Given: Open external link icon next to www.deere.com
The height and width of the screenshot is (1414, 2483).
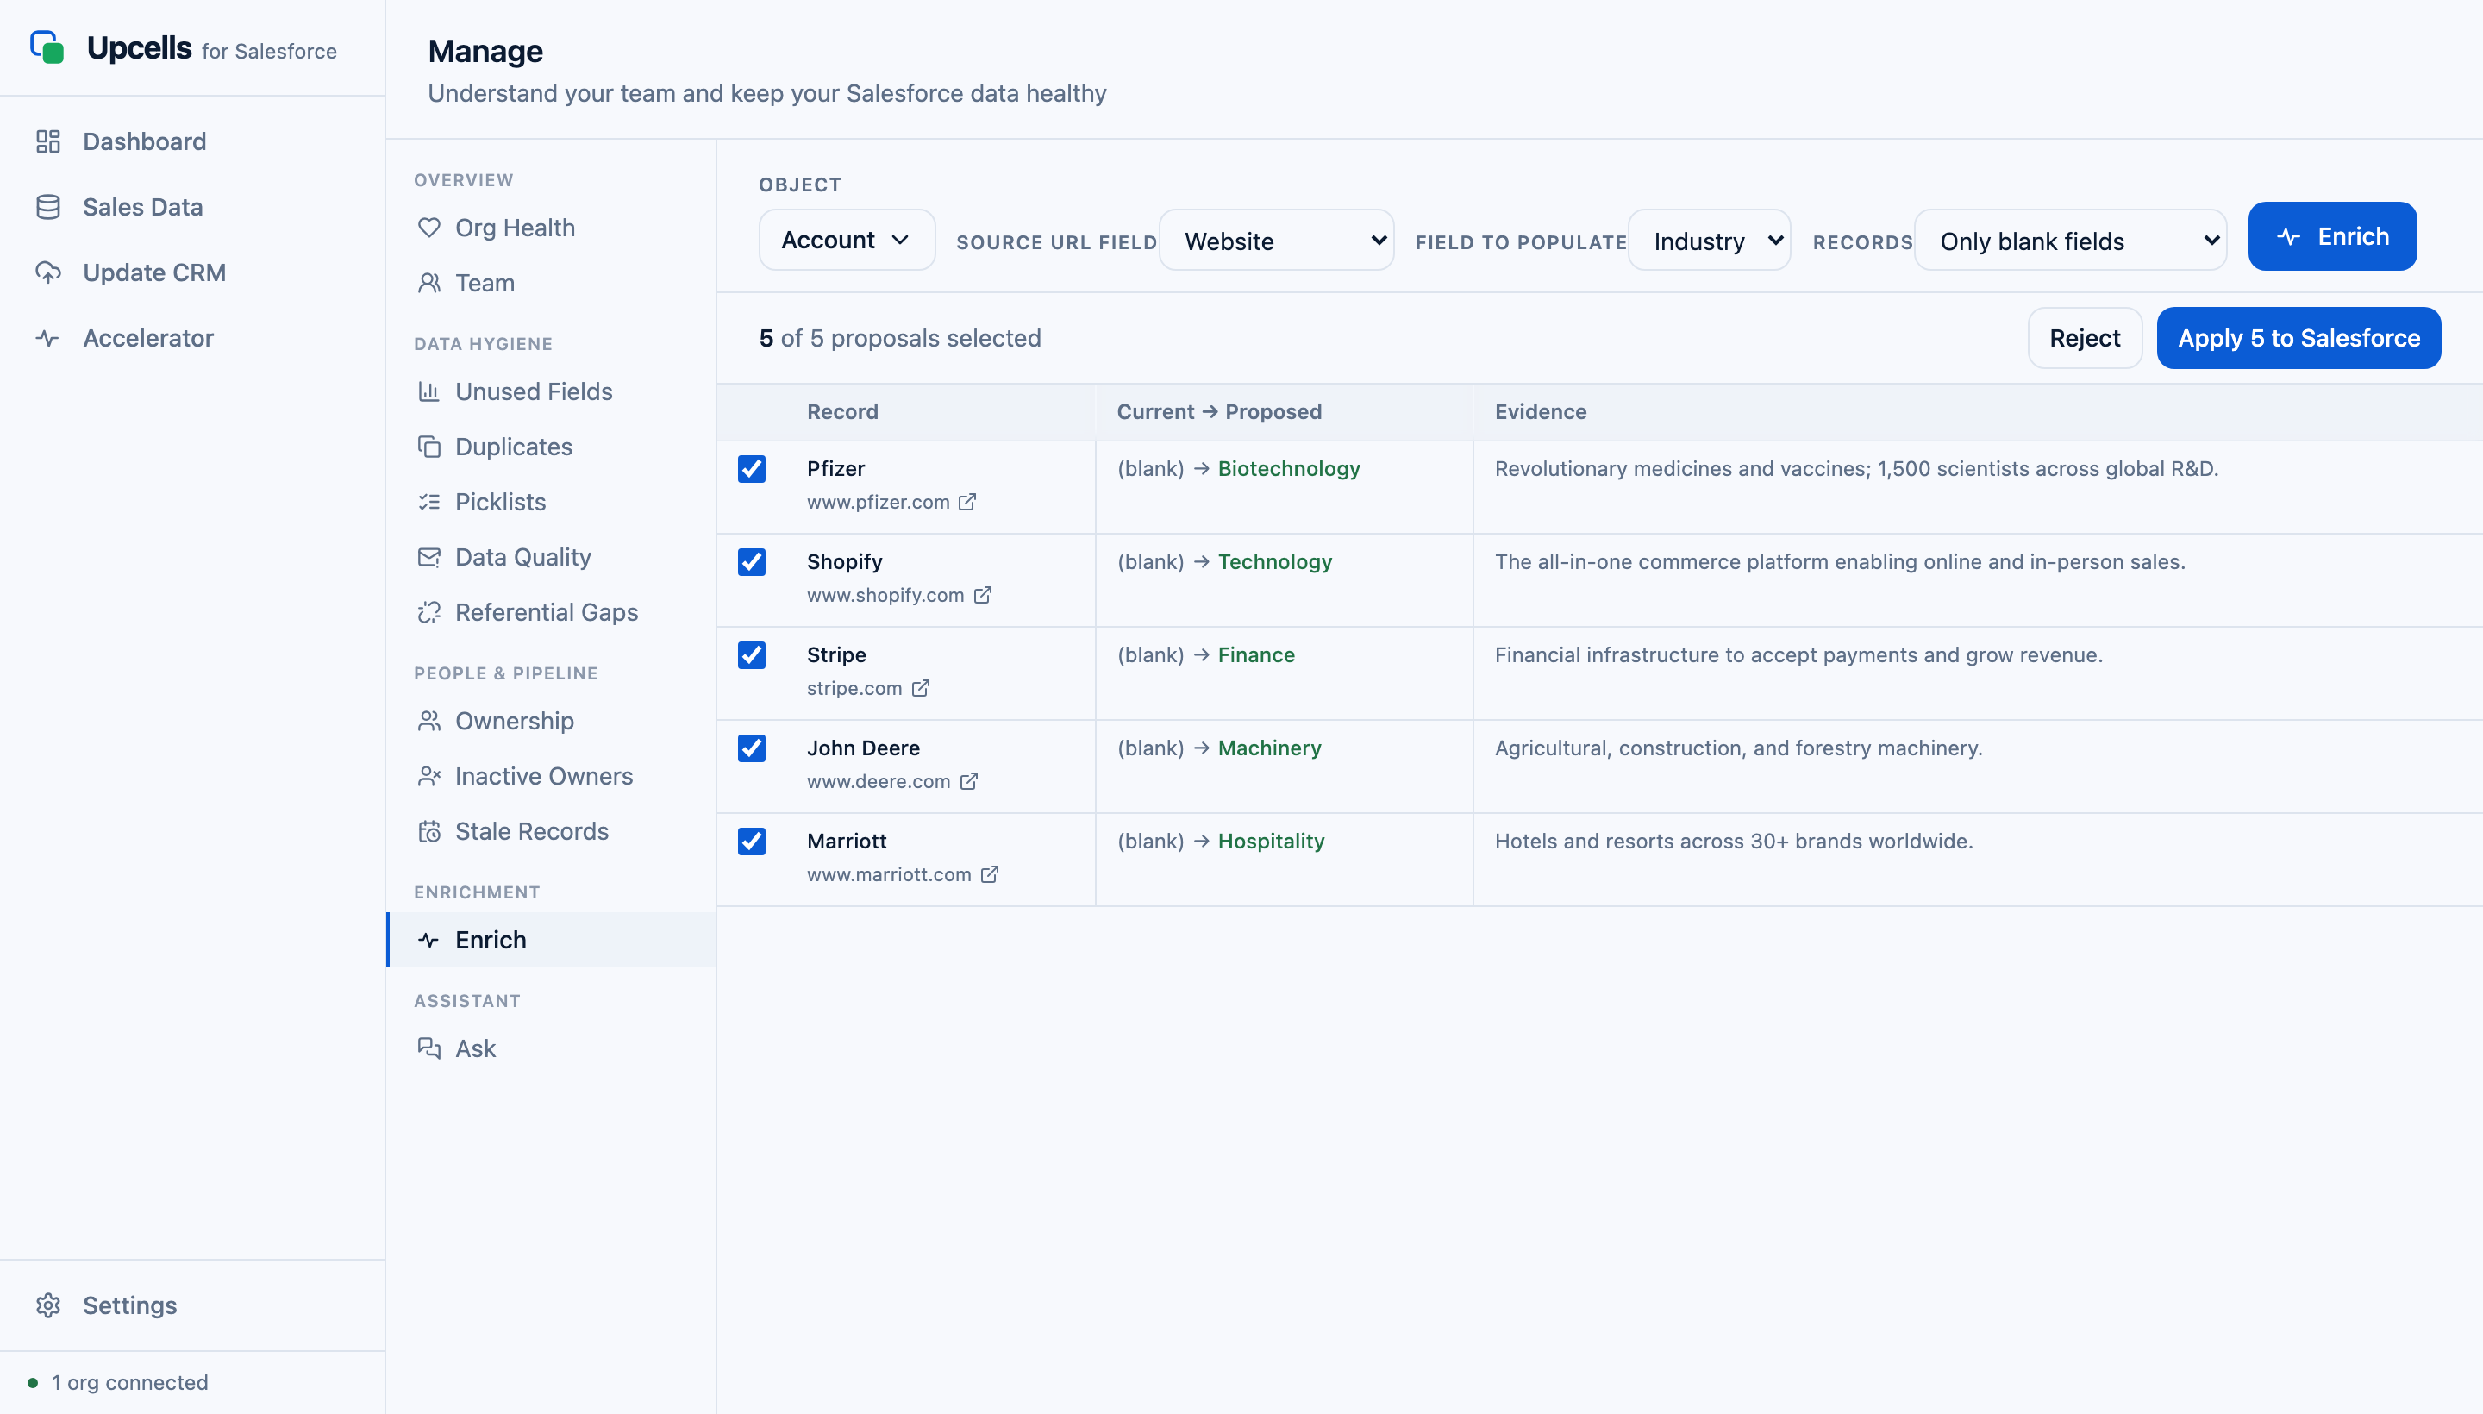Looking at the screenshot, I should click(x=969, y=782).
